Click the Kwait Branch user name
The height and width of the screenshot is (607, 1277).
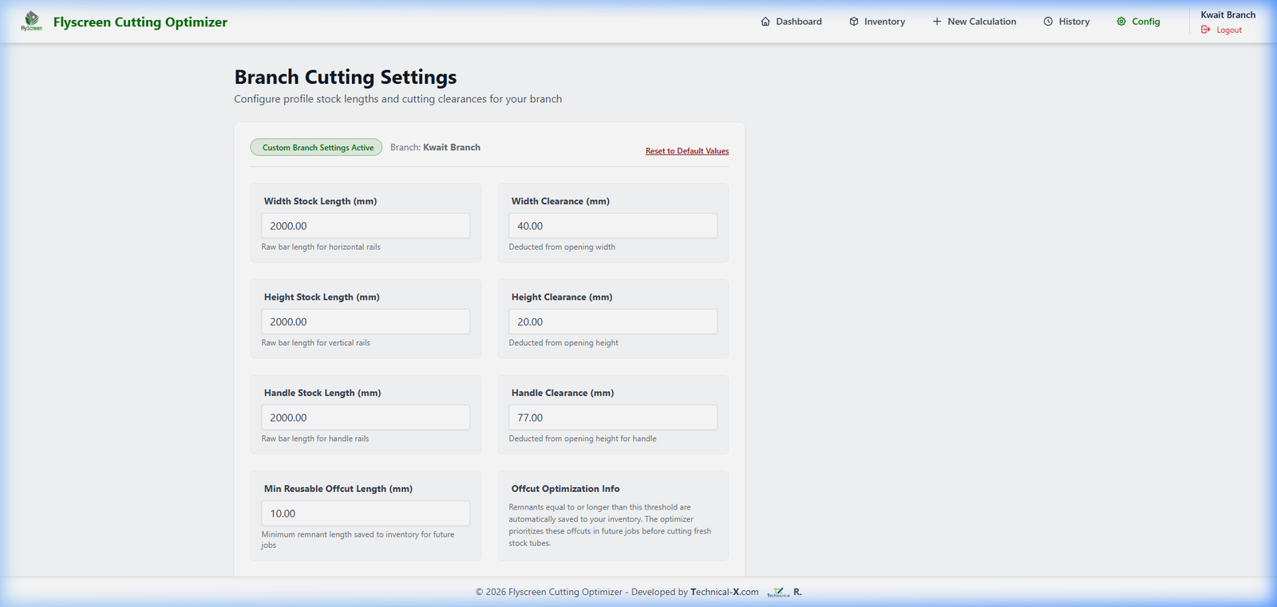coord(1228,14)
